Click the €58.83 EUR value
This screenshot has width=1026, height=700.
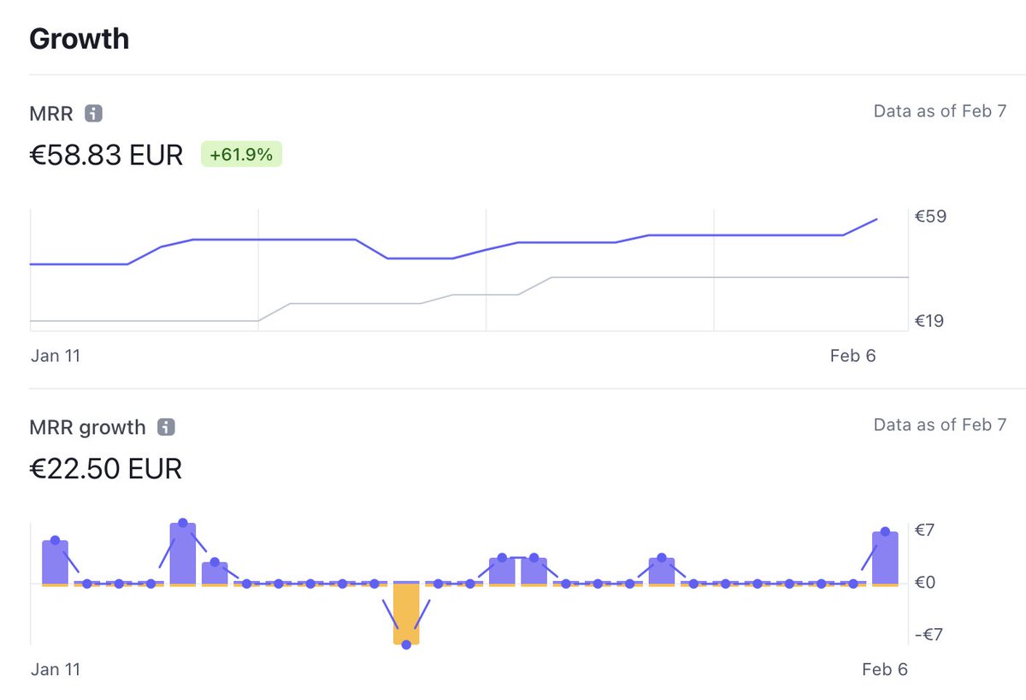pyautogui.click(x=106, y=155)
